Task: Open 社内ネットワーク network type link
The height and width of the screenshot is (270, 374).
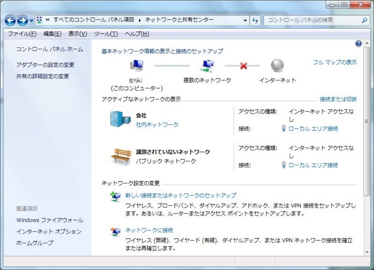Action: pos(157,125)
